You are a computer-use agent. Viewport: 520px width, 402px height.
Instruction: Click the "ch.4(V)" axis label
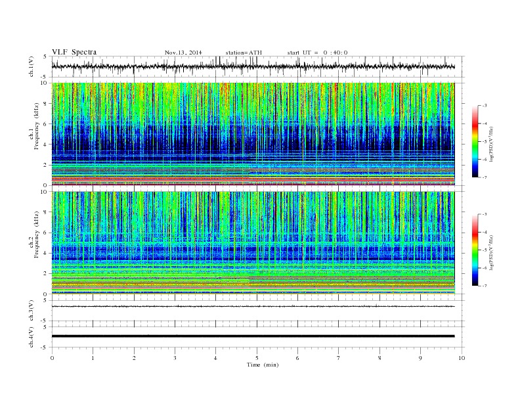click(x=32, y=337)
